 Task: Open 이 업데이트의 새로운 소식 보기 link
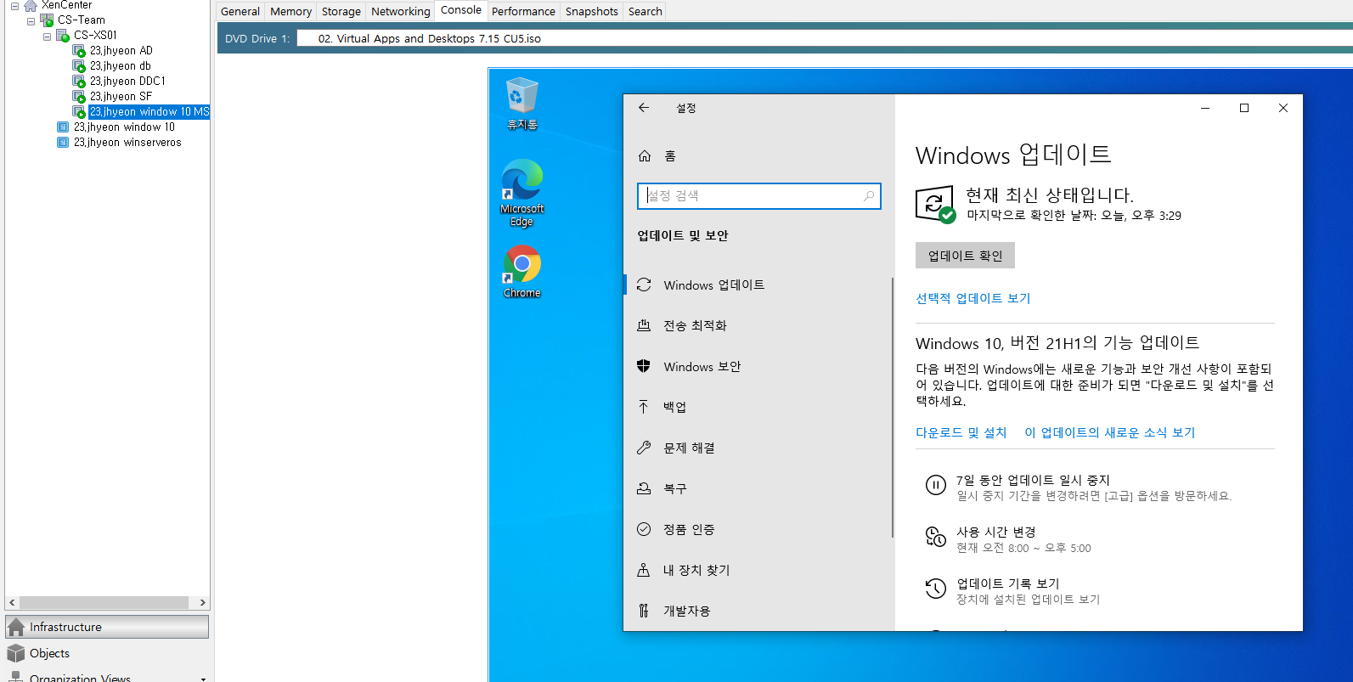[x=1109, y=432]
